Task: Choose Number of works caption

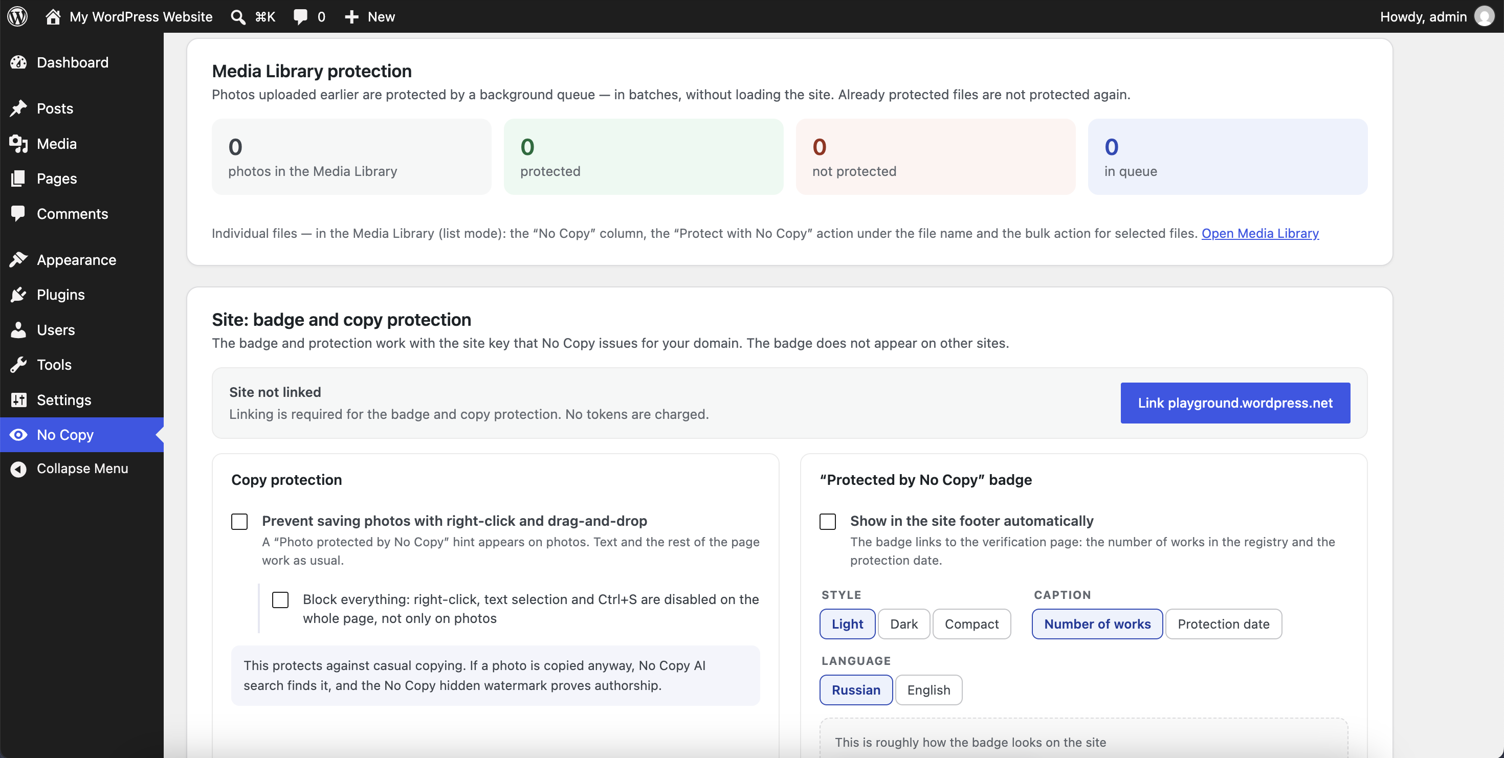Action: tap(1097, 624)
